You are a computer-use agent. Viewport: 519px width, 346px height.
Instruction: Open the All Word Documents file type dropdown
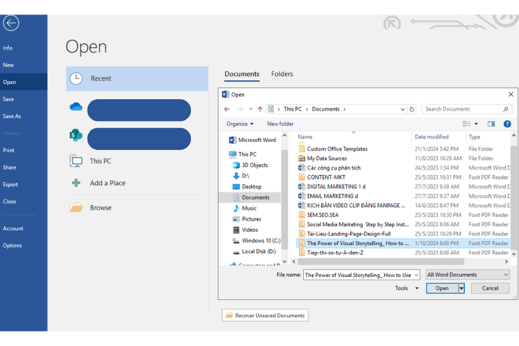point(468,275)
